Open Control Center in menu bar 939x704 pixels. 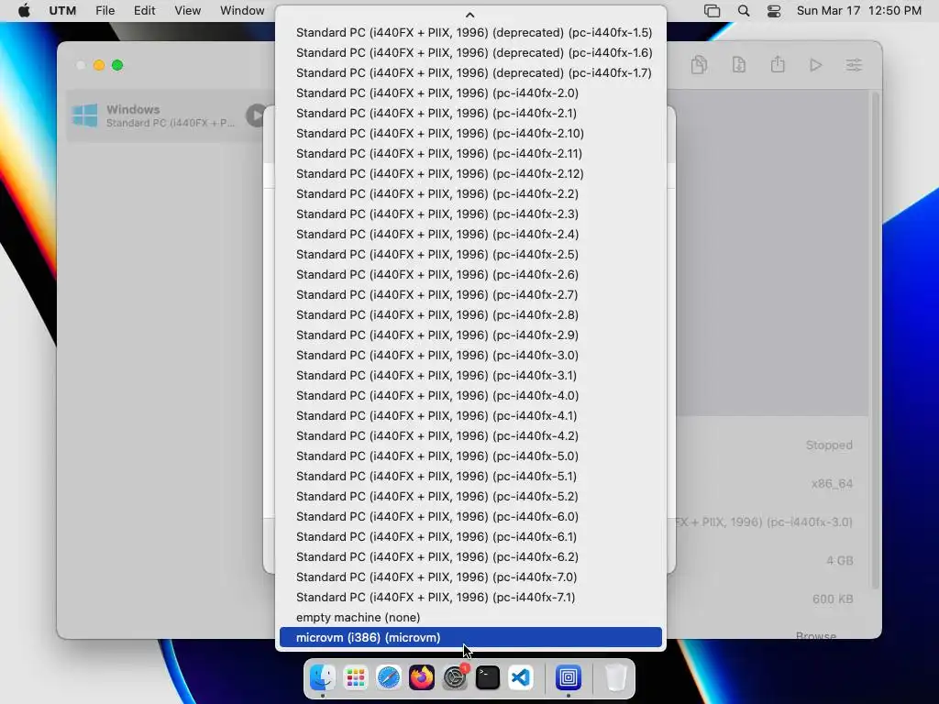point(774,11)
